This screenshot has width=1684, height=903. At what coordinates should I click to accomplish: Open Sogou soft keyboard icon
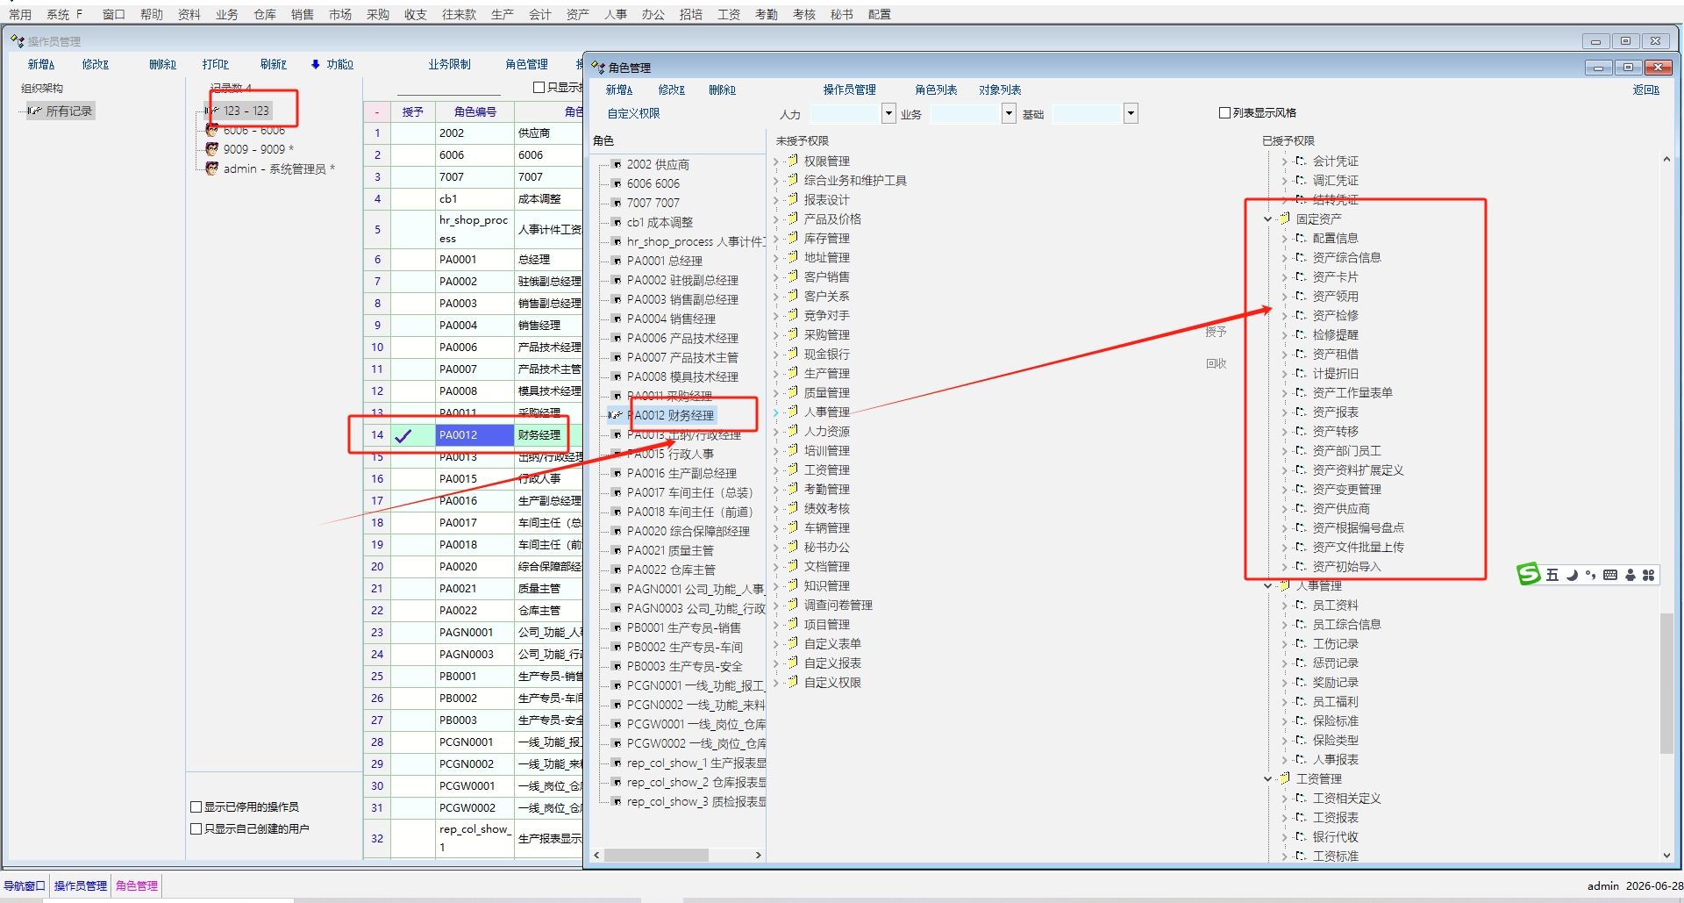click(x=1610, y=575)
